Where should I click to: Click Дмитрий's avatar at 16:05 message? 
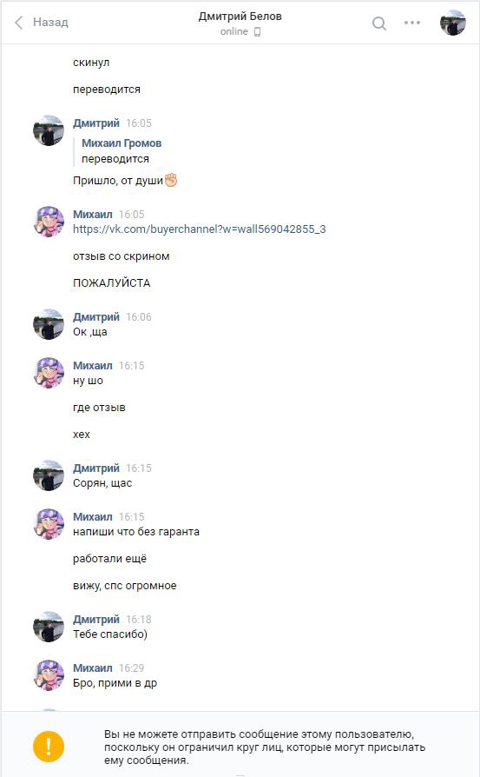(x=49, y=130)
